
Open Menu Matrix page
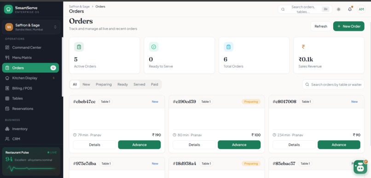(30, 58)
